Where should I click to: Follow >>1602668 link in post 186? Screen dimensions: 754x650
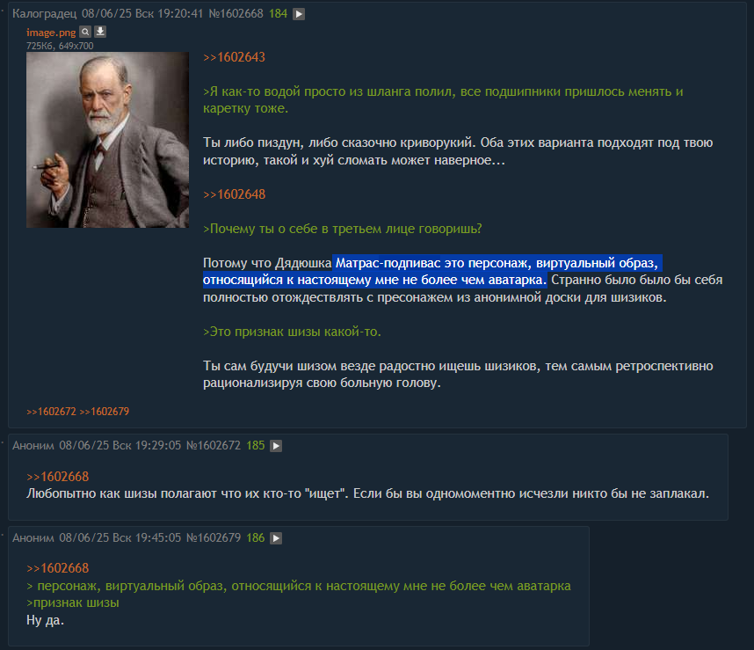[x=58, y=568]
